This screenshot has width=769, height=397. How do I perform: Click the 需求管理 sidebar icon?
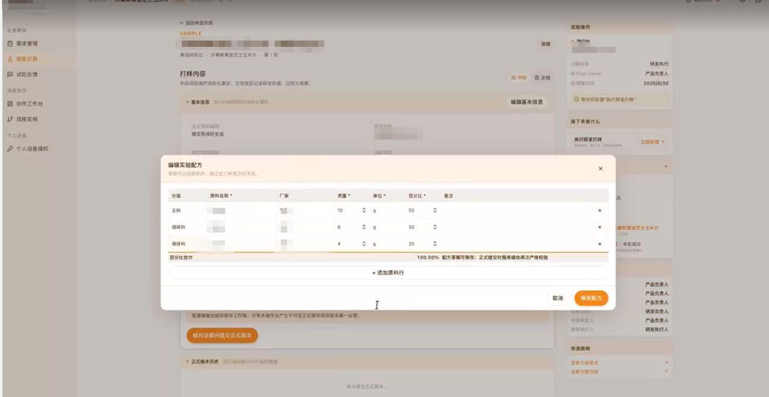10,44
